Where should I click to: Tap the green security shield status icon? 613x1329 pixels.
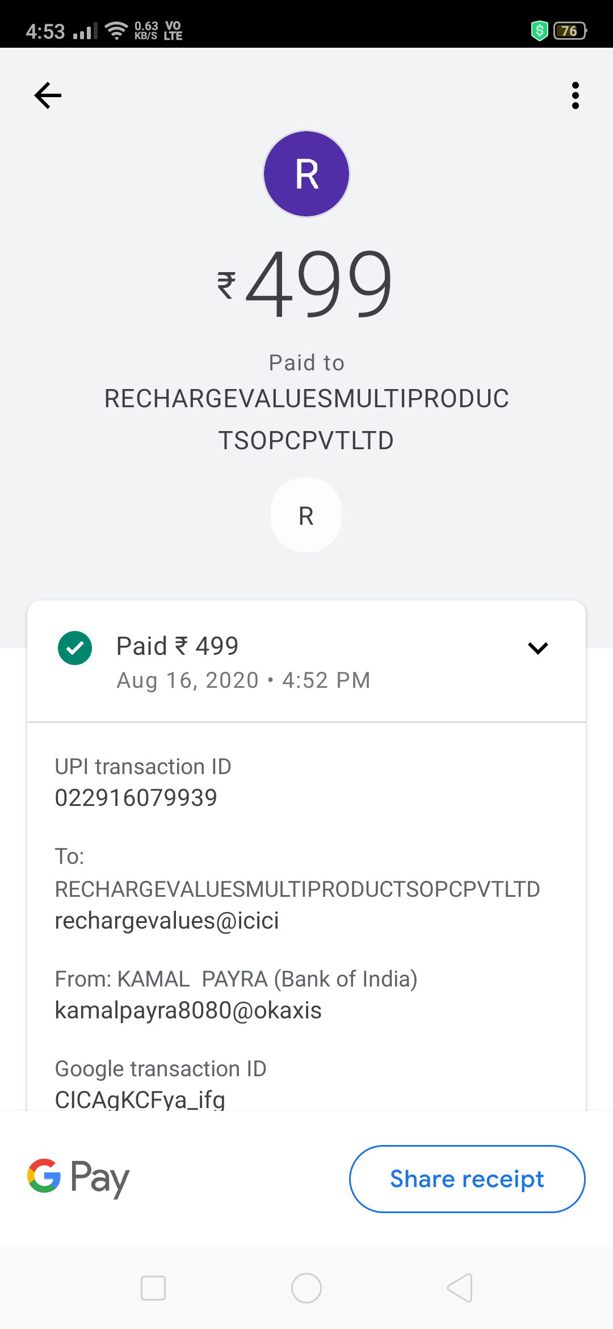[539, 31]
